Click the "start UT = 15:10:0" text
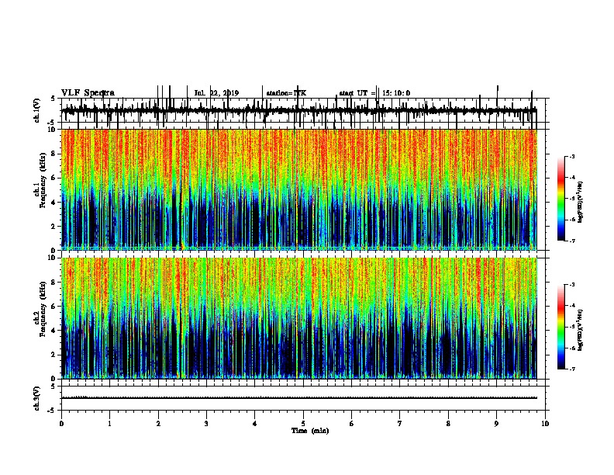This screenshot has height=475, width=614. click(374, 93)
